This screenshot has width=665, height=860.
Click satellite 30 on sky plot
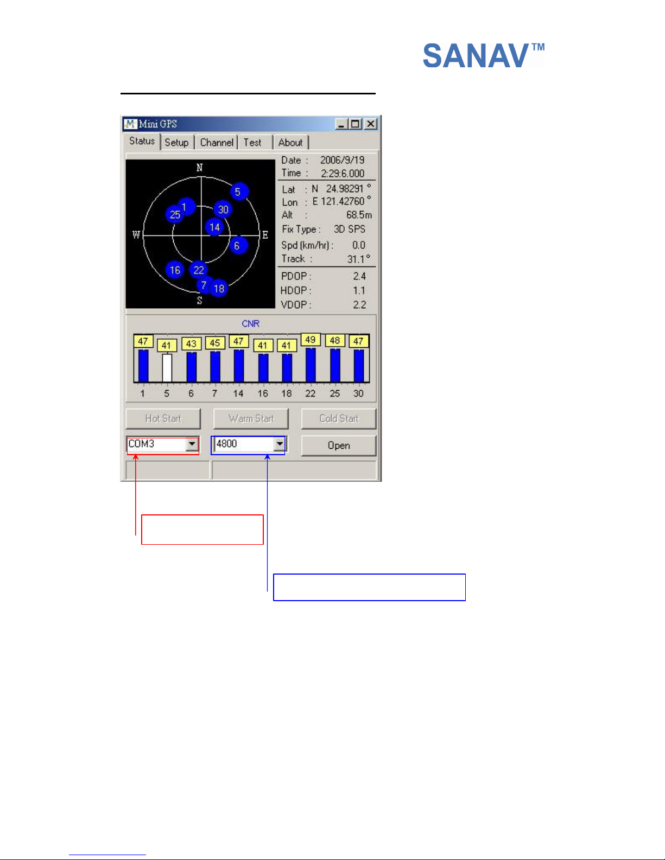(223, 209)
